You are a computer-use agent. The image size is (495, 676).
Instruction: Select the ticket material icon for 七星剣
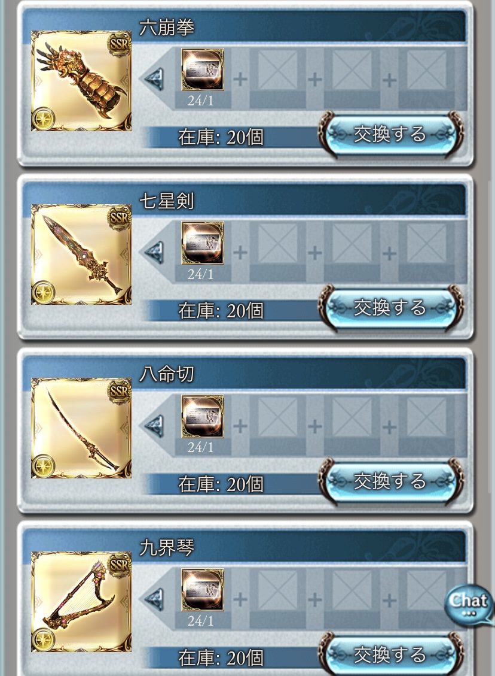pos(202,242)
